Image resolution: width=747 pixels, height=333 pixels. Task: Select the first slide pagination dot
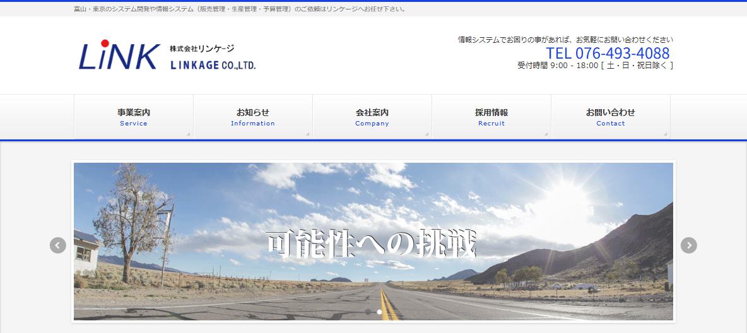pyautogui.click(x=368, y=312)
